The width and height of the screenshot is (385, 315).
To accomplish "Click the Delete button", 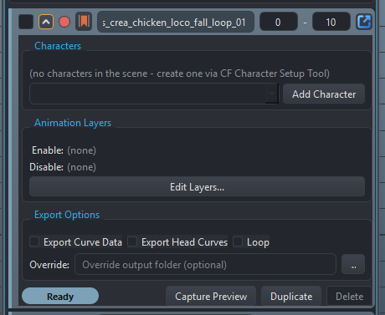I will pos(350,296).
